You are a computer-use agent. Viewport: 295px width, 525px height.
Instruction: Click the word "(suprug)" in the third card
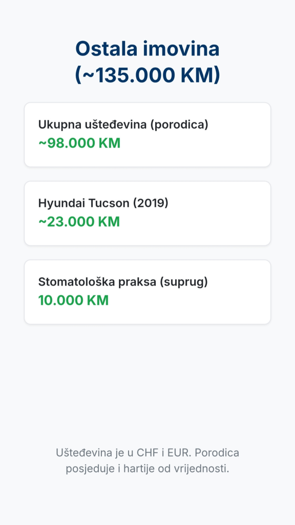[x=184, y=282]
